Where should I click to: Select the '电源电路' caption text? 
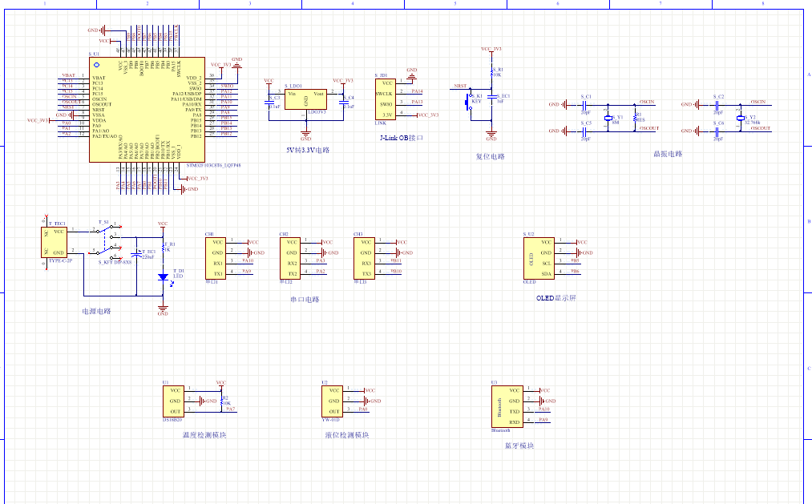95,311
